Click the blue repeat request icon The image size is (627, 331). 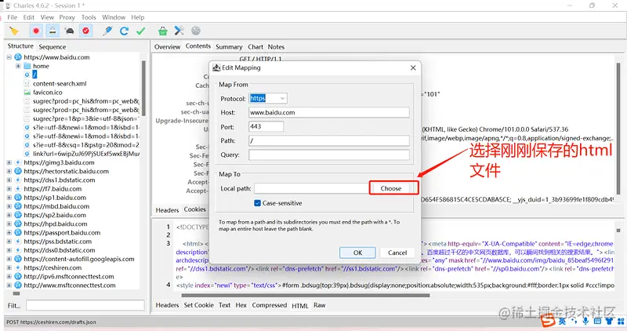pyautogui.click(x=124, y=31)
